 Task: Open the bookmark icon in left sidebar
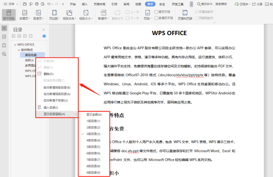[4, 46]
